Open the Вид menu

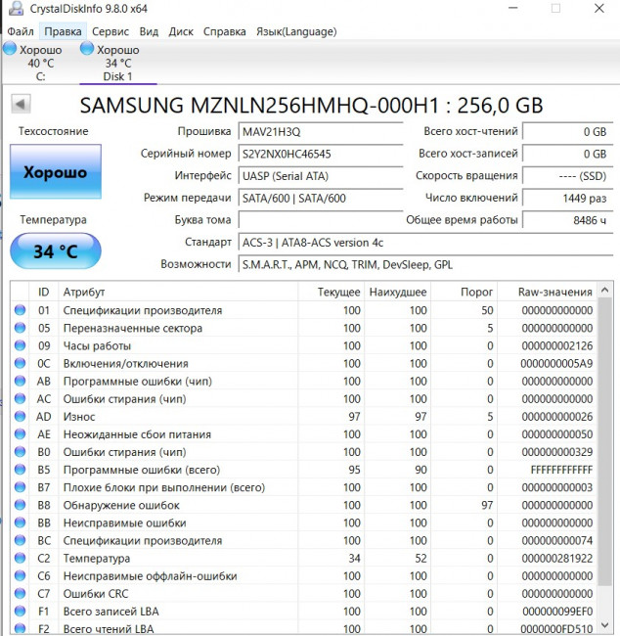click(149, 31)
